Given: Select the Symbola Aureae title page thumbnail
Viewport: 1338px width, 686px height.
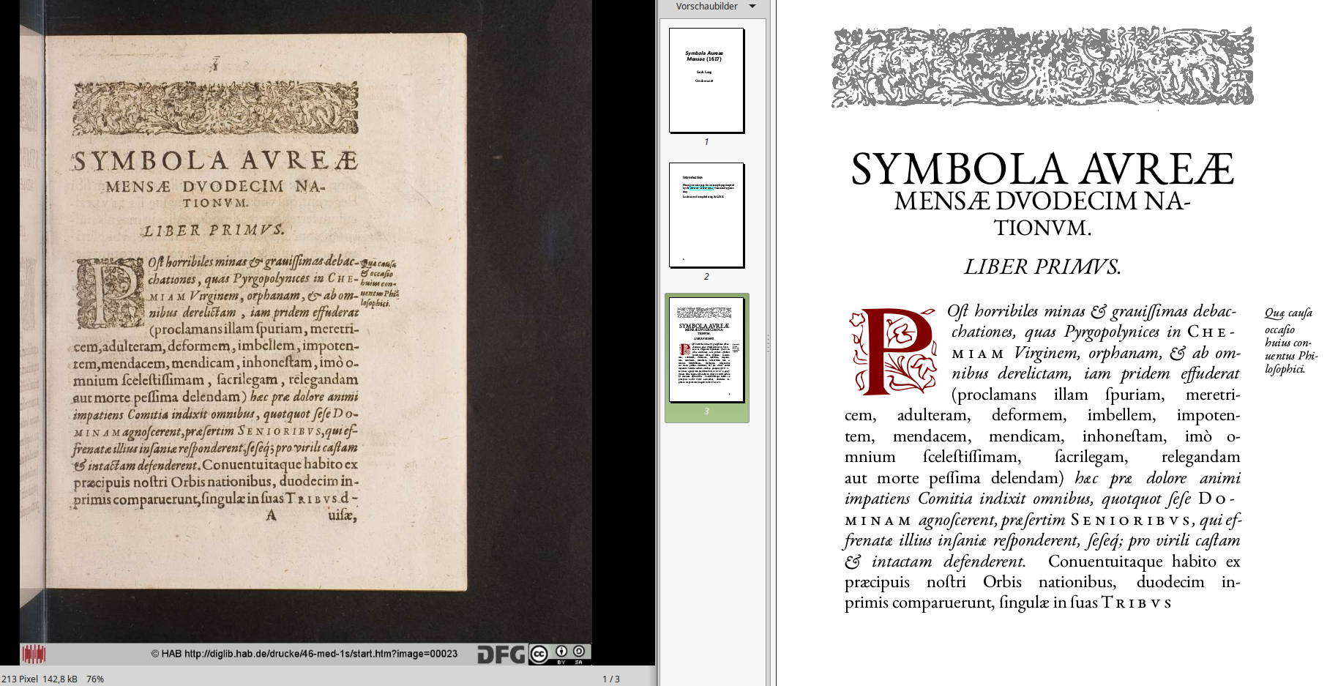Looking at the screenshot, I should point(706,81).
